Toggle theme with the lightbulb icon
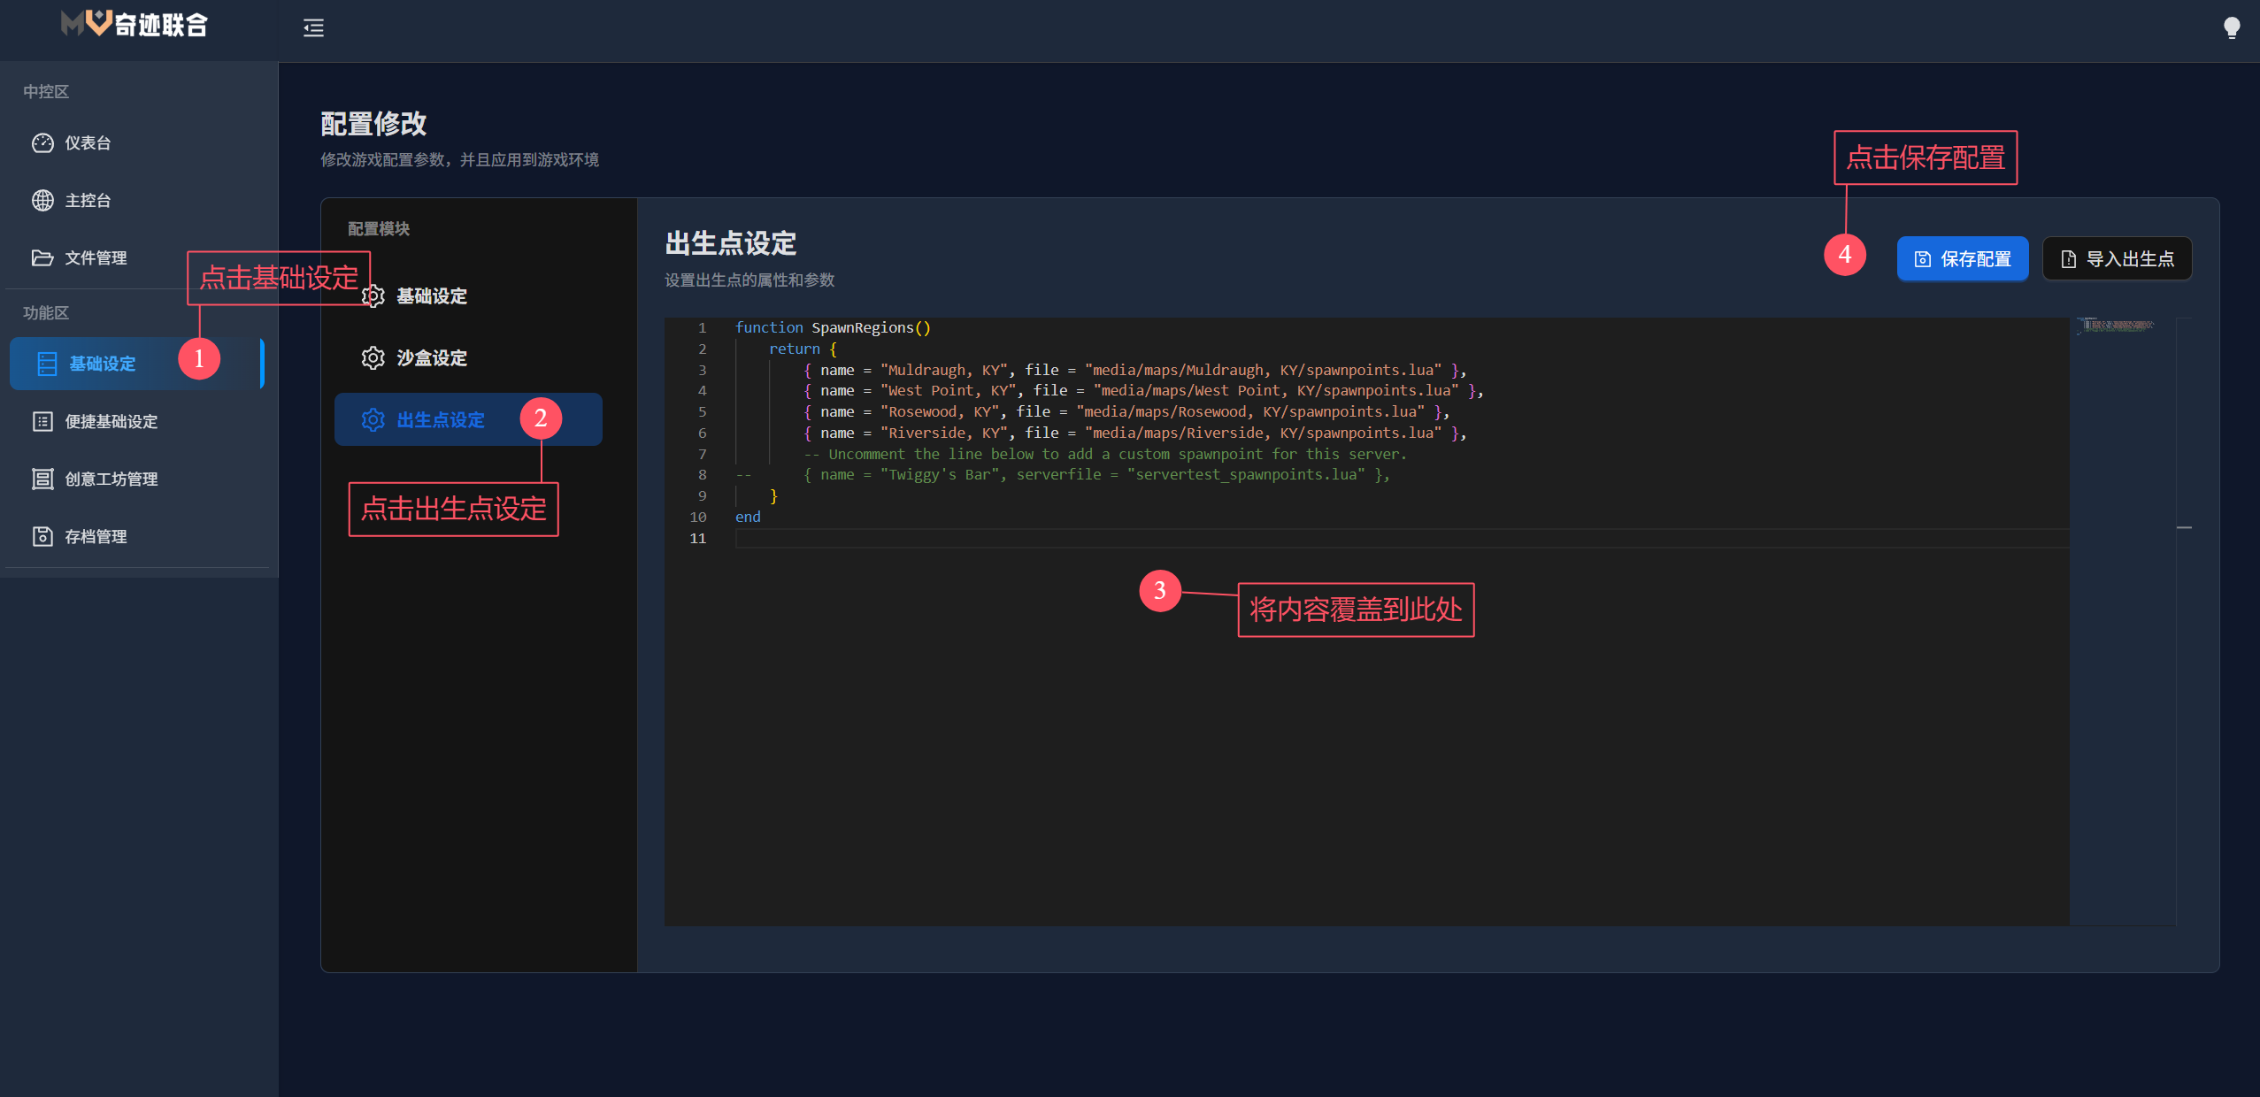The height and width of the screenshot is (1097, 2260). [x=2232, y=28]
